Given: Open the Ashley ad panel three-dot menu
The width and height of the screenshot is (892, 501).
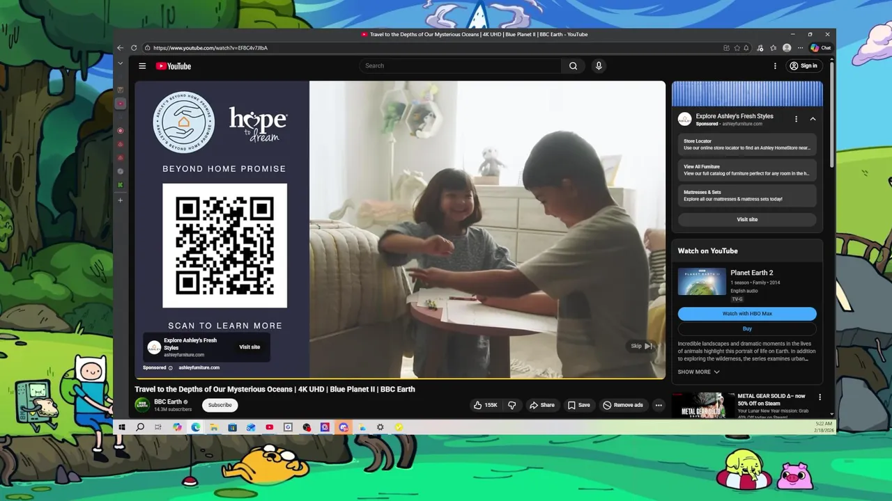Looking at the screenshot, I should (x=796, y=119).
